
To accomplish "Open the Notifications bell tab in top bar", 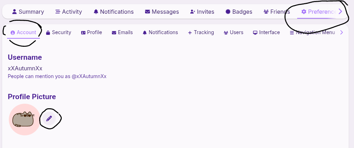I will (113, 12).
